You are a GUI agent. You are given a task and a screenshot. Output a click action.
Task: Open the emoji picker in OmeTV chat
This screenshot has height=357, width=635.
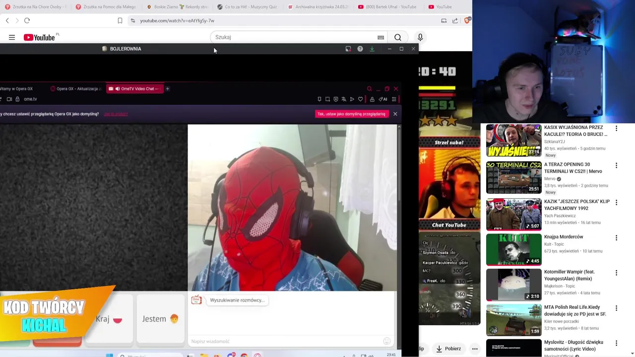[x=387, y=341]
